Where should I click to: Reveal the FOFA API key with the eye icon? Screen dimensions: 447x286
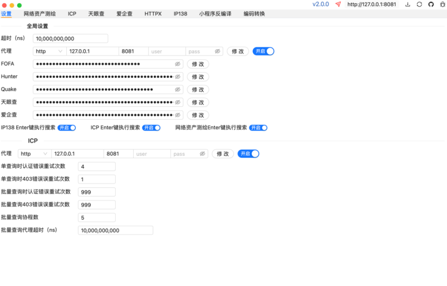point(178,64)
